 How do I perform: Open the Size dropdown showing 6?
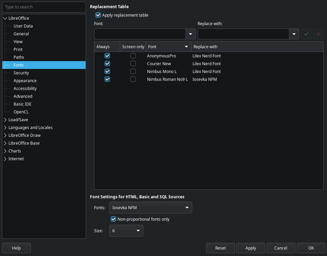point(138,231)
